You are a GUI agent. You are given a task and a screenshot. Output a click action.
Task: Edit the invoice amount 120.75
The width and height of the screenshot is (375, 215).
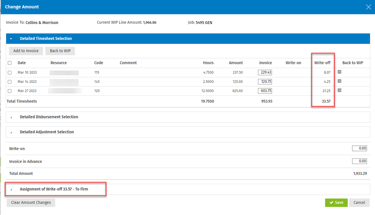coord(265,82)
